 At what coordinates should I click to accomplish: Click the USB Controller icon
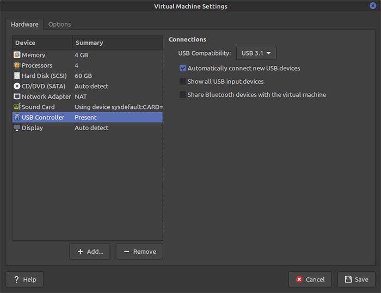click(x=17, y=118)
